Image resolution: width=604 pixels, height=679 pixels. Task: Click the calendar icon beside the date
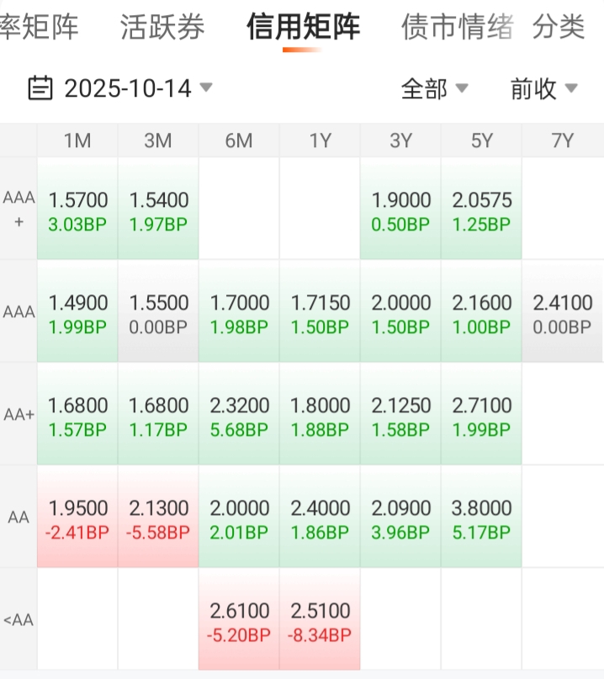tap(40, 88)
